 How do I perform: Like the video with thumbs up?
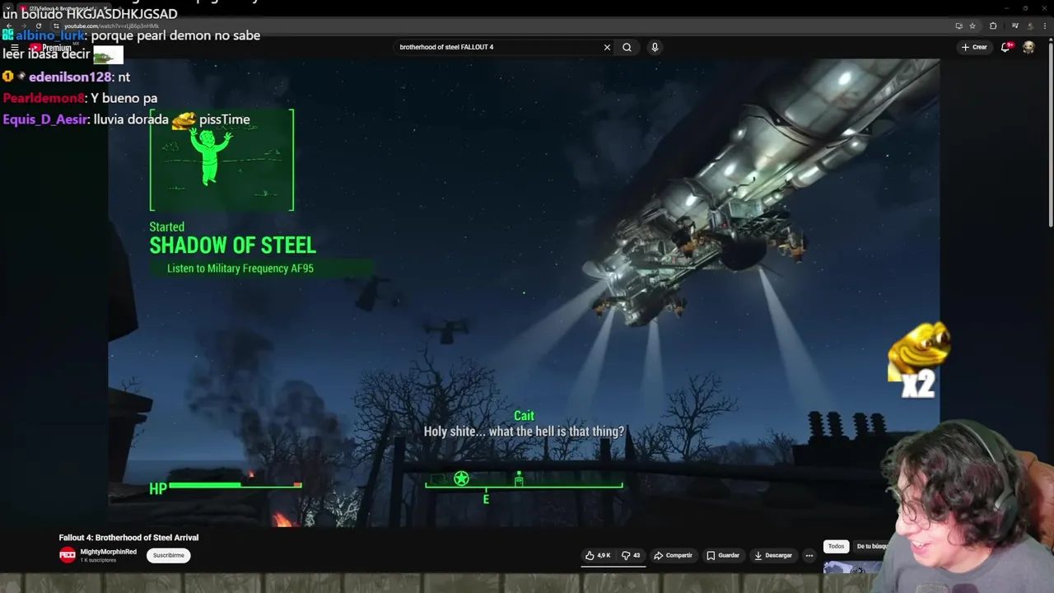pos(598,555)
